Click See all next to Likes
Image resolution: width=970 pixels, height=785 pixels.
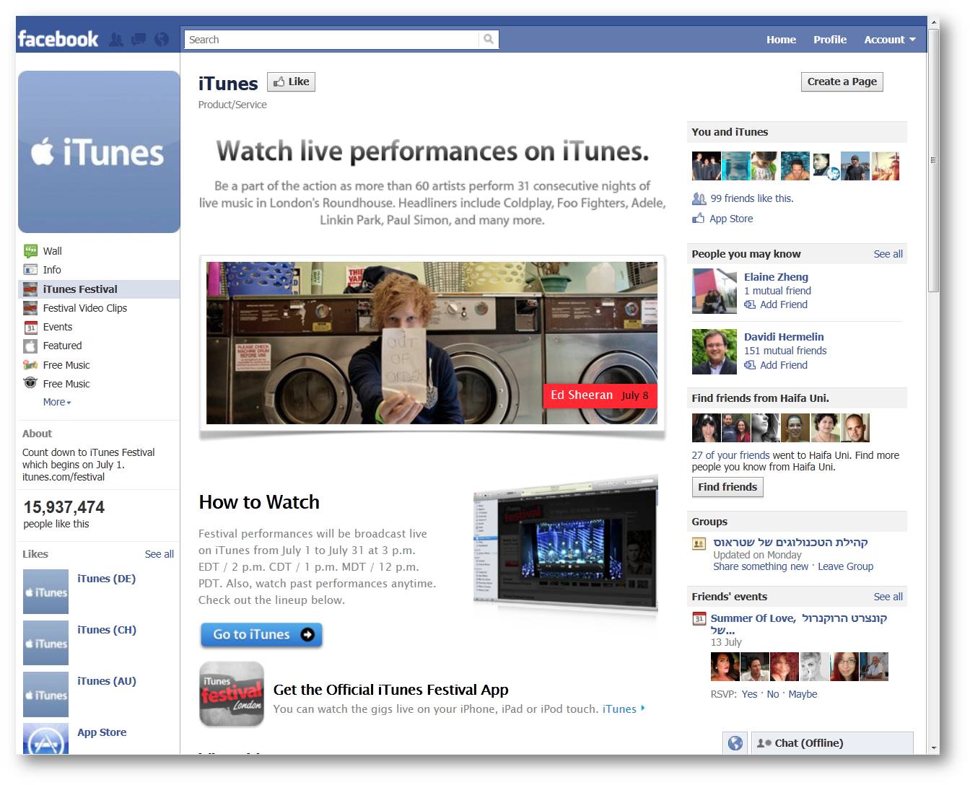point(159,554)
